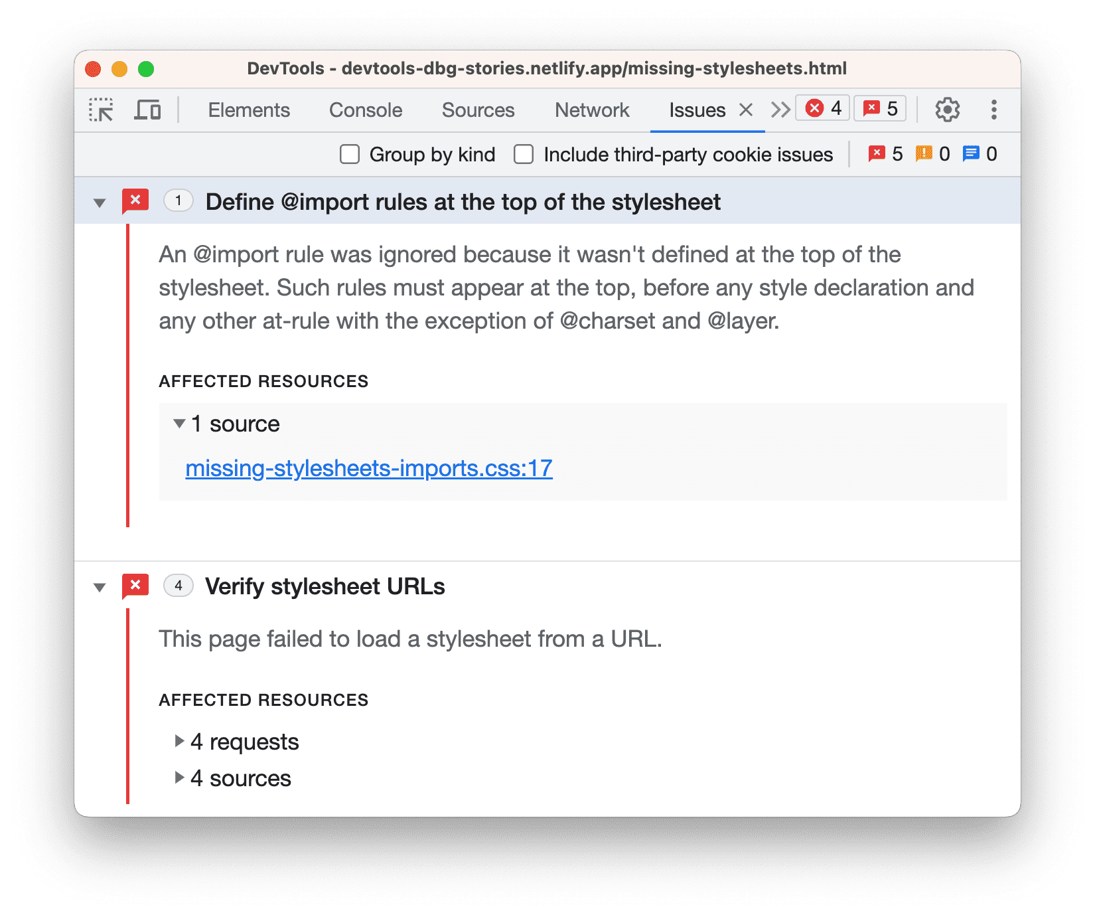1095x915 pixels.
Task: Click the more tabs double-chevron
Action: [780, 110]
